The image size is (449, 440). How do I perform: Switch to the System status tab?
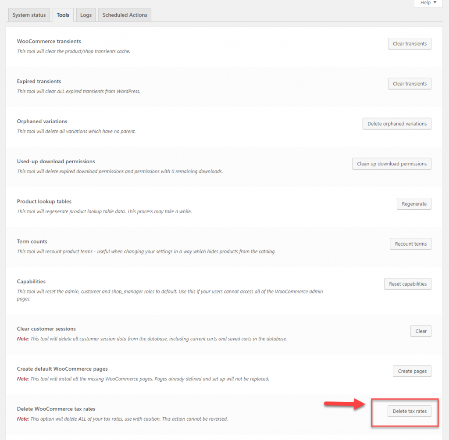point(29,15)
